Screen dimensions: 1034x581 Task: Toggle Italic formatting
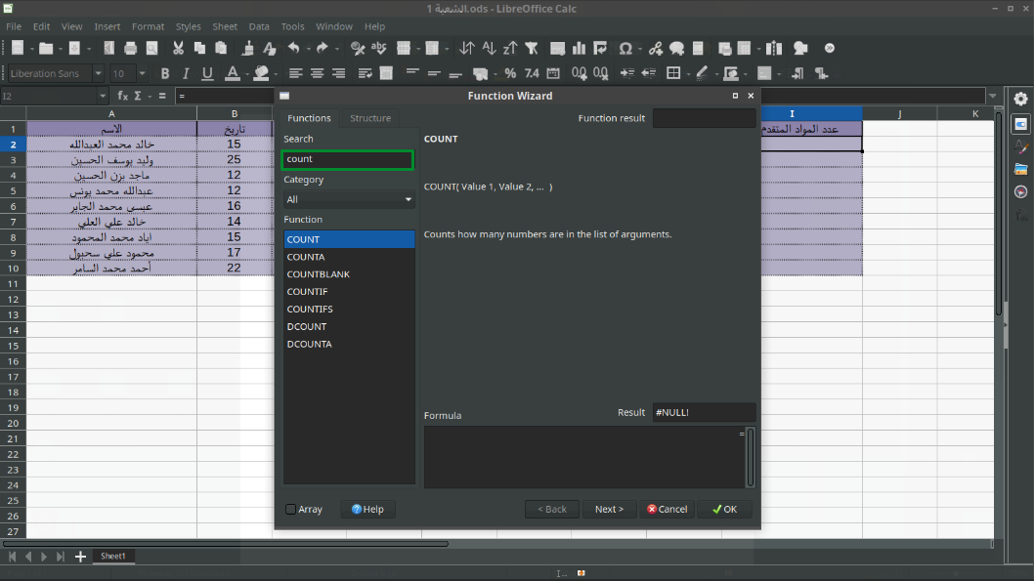[186, 73]
